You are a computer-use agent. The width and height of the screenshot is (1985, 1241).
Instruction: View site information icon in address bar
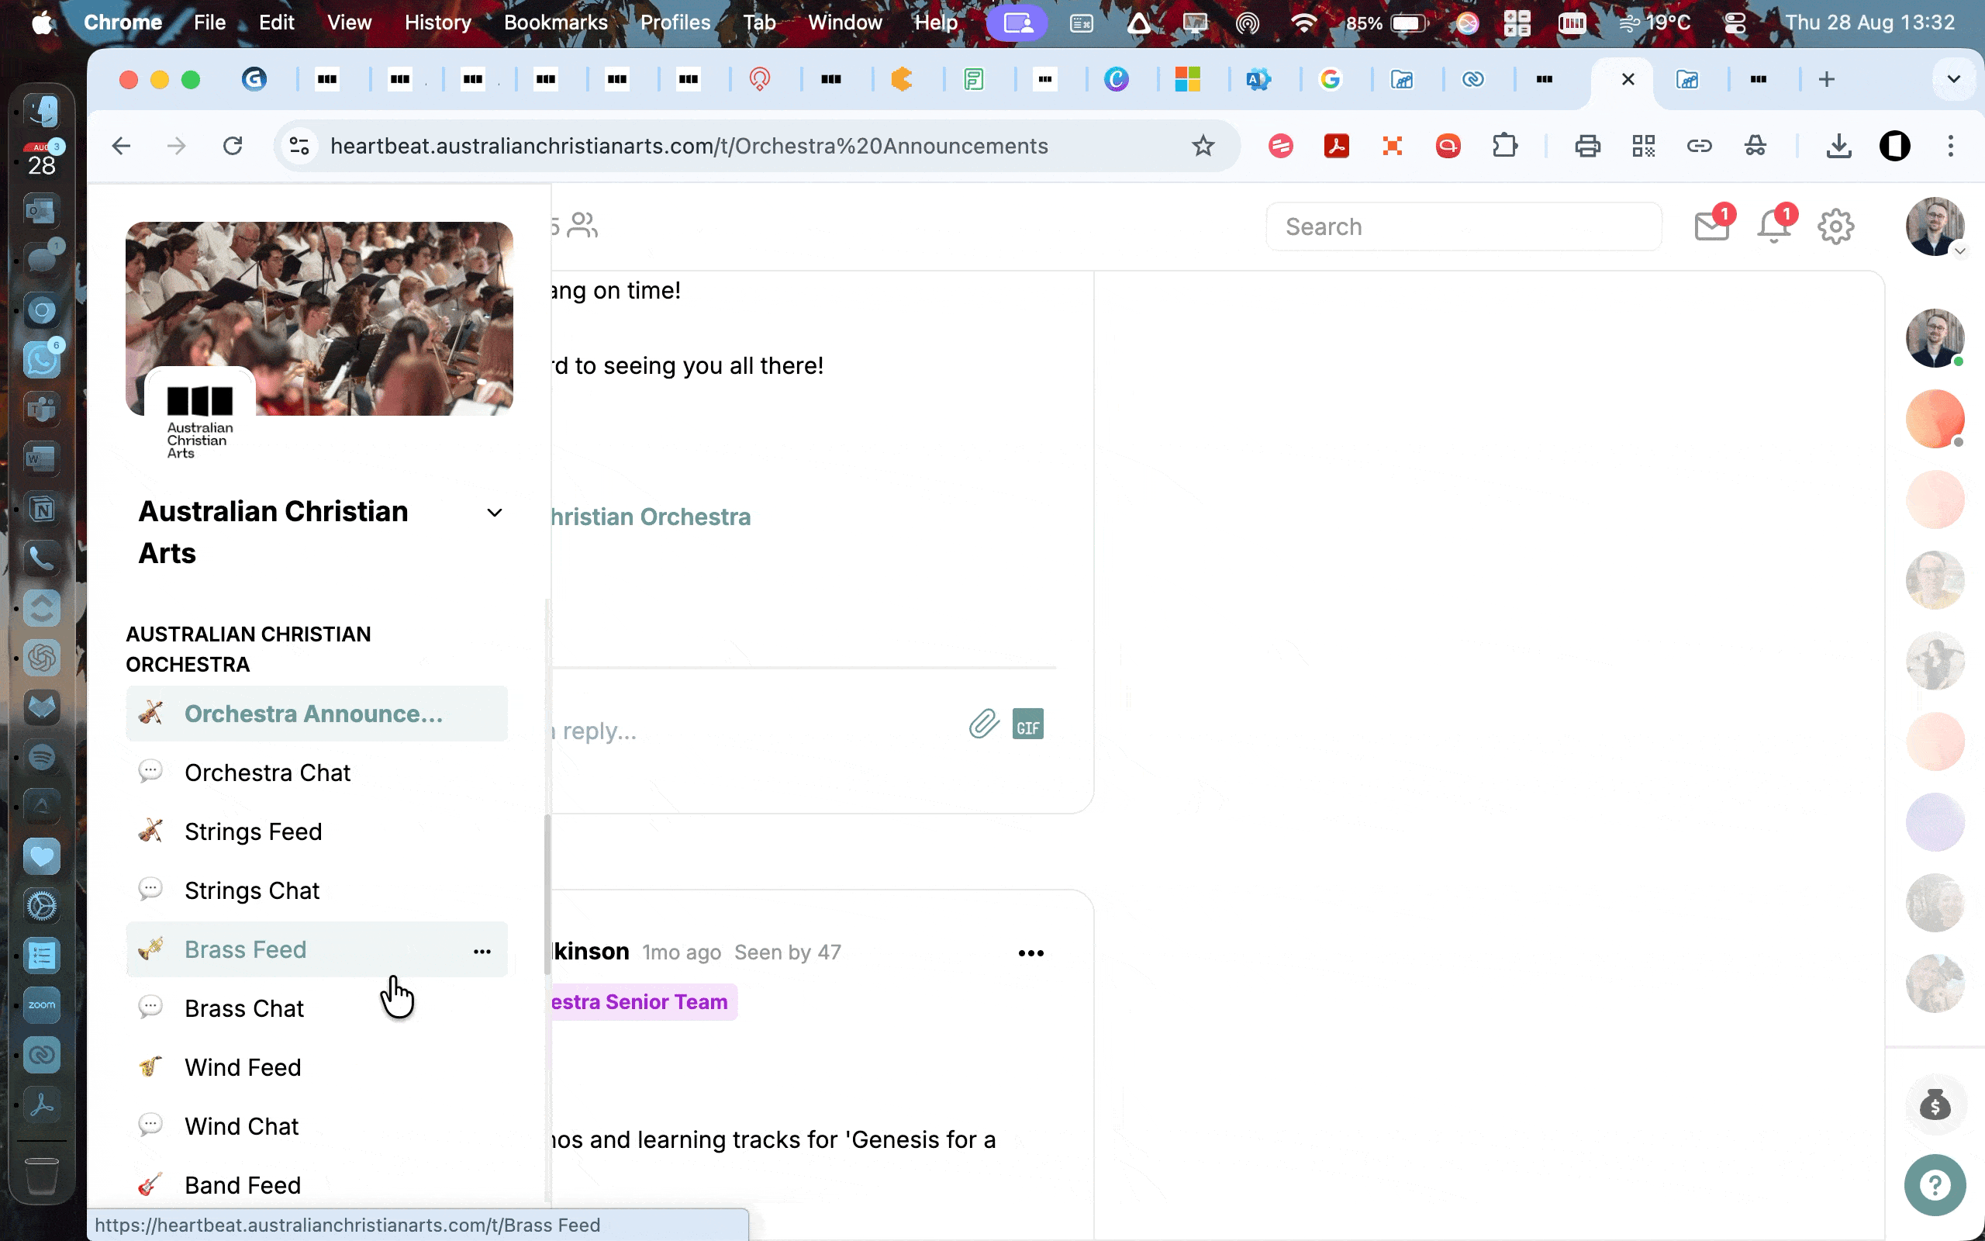point(299,146)
